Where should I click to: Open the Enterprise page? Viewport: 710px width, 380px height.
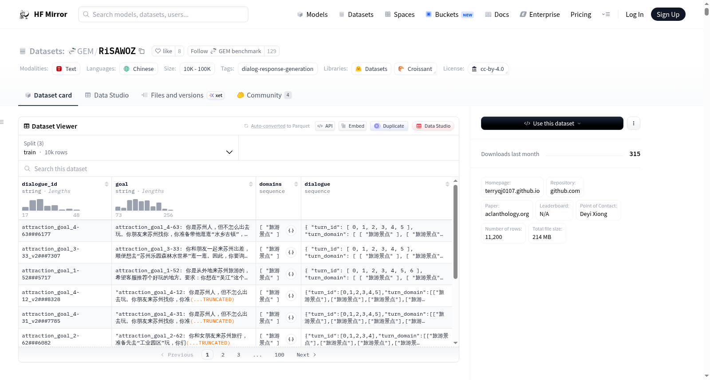(540, 14)
